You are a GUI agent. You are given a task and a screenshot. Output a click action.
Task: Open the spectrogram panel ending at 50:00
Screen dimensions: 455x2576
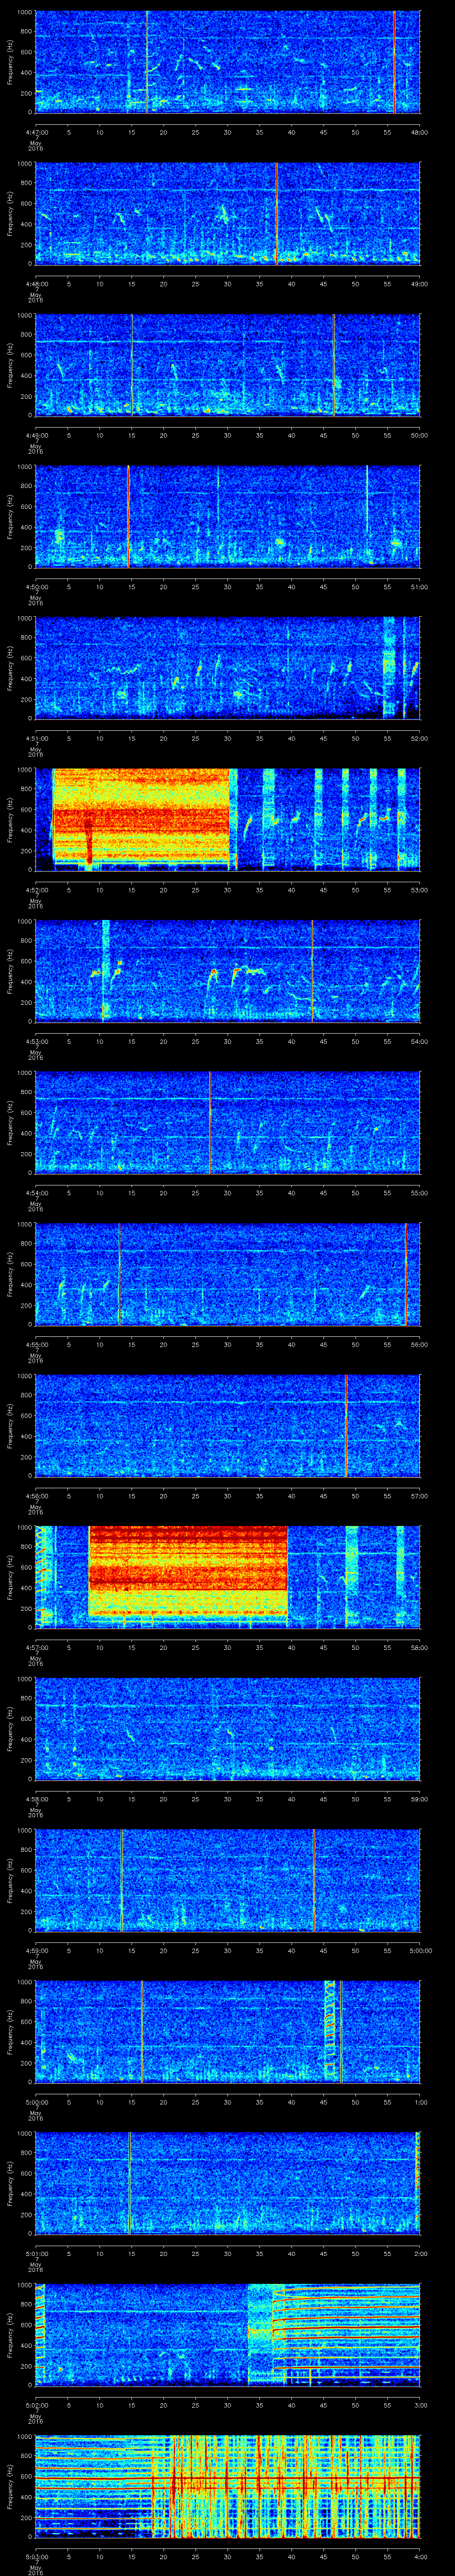[228, 365]
